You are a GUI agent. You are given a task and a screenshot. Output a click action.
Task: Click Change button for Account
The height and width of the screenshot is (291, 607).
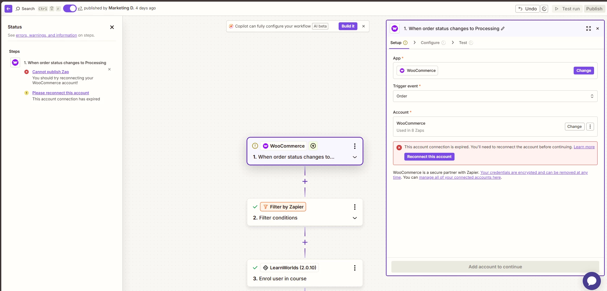point(574,127)
